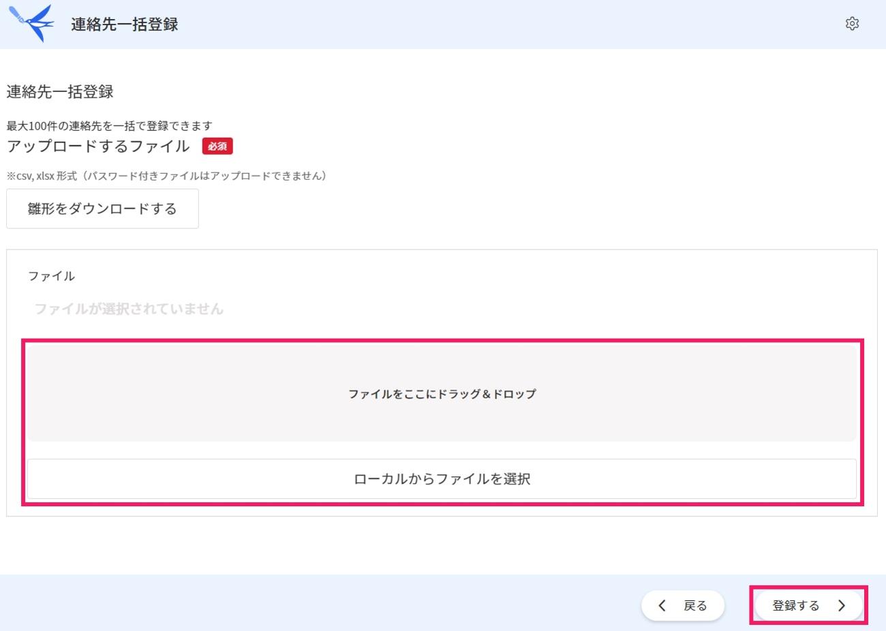Open settings via the gear icon
Screen dimensions: 886x631
[x=852, y=24]
